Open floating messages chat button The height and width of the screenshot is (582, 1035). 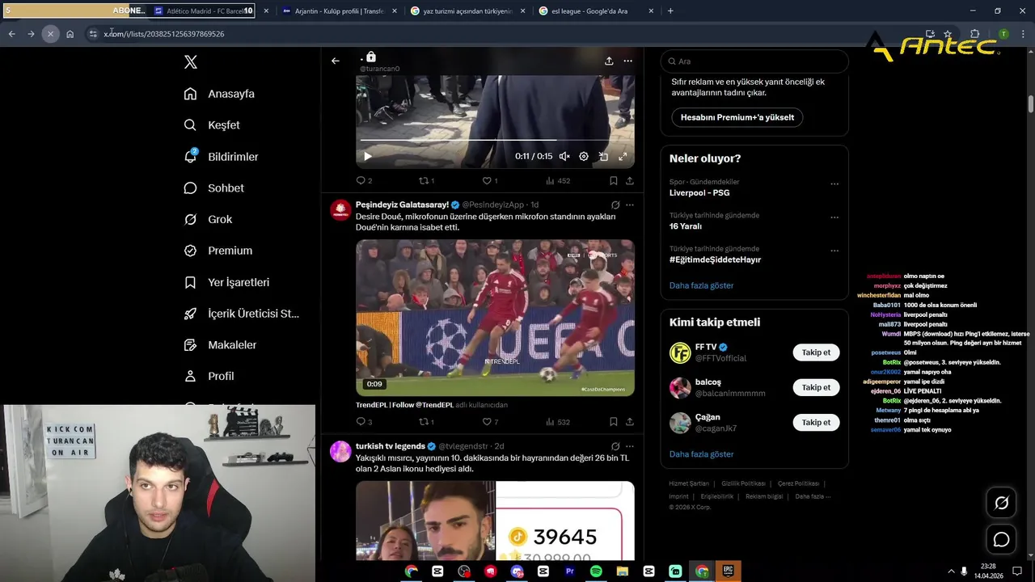(x=1001, y=539)
